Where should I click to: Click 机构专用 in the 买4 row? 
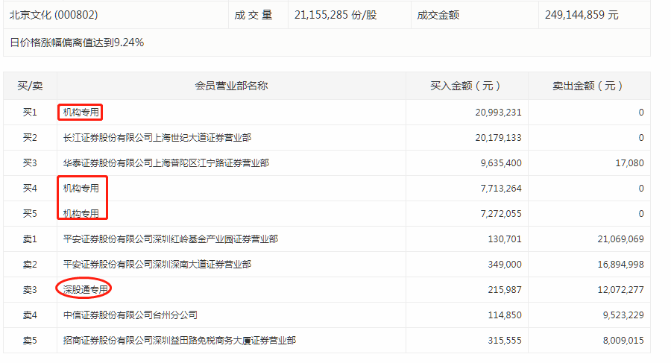81,189
